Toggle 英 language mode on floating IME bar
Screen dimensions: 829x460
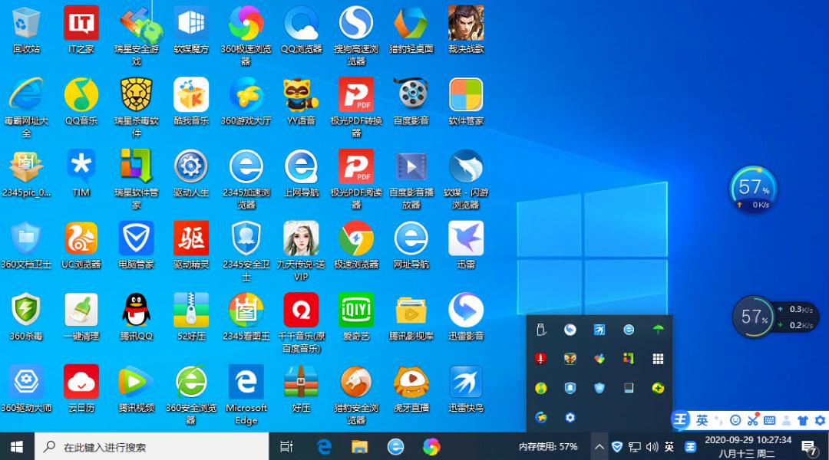click(x=702, y=420)
